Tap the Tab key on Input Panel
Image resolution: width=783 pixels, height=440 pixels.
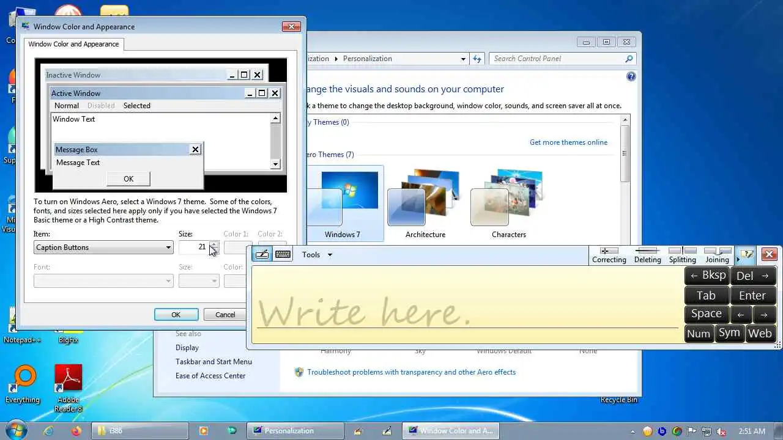(x=707, y=295)
